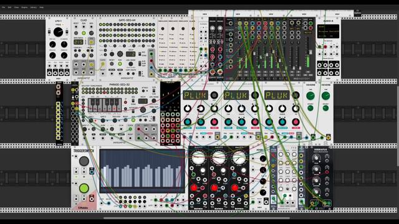Click the yellow CLOCK input jack on GATE-SEQ-64
Image resolution: width=399 pixels, height=224 pixels.
(102, 64)
